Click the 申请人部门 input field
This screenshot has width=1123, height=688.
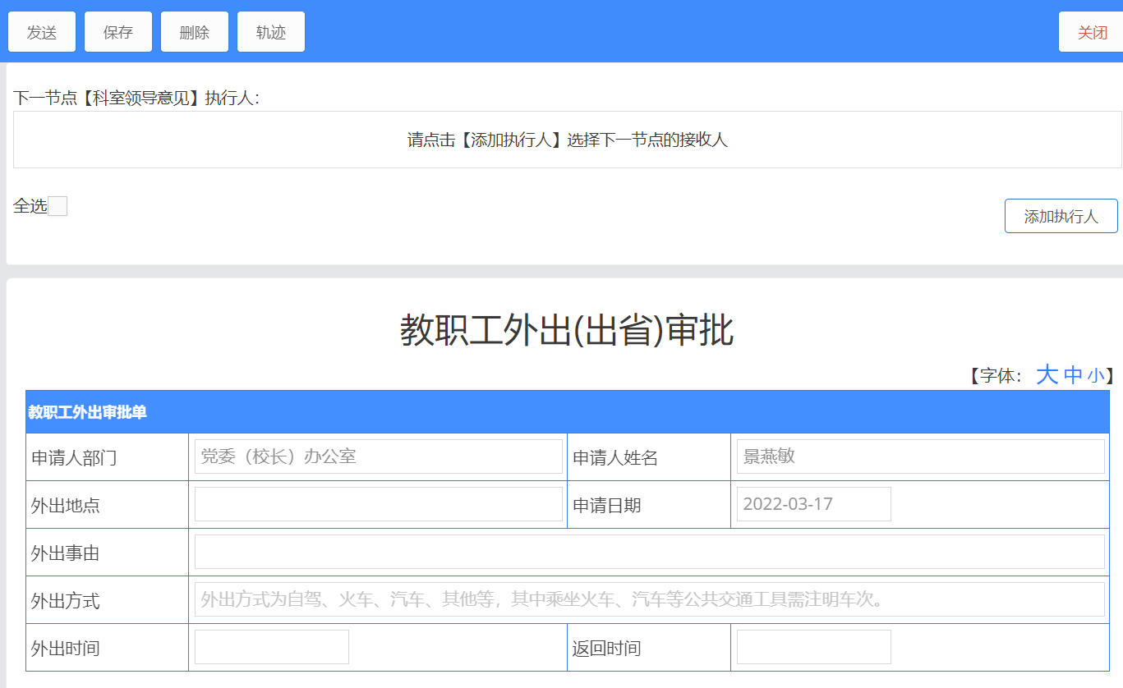pos(378,456)
